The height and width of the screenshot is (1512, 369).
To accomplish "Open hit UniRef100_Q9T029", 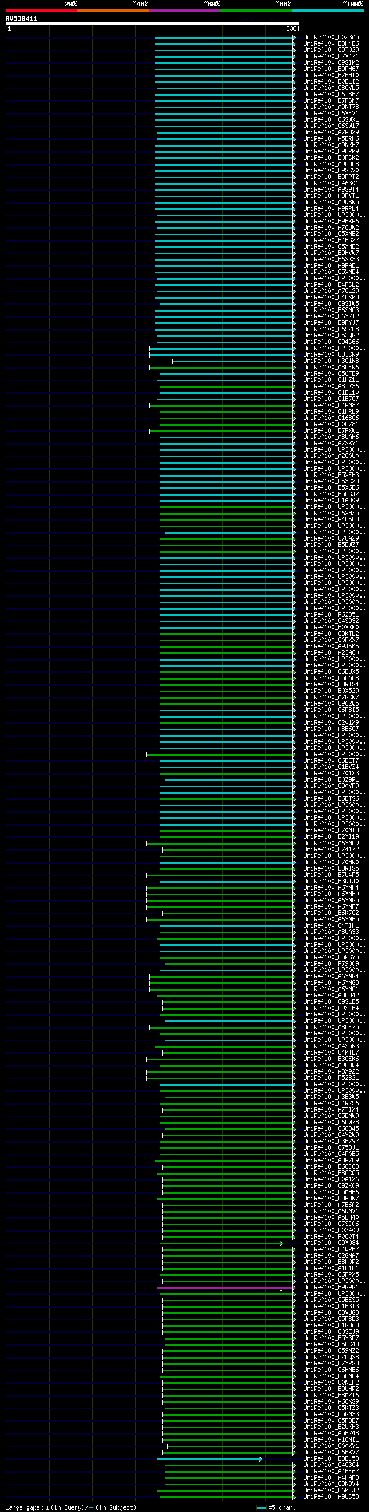I will coord(331,51).
